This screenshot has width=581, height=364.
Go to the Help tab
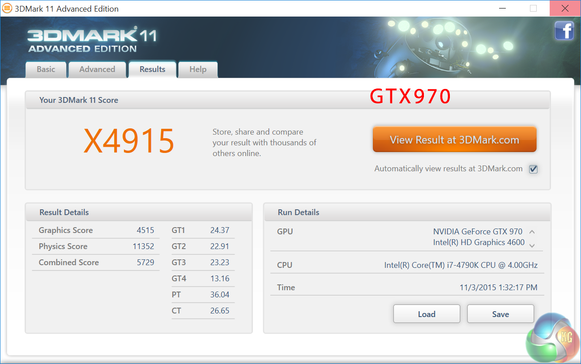click(198, 70)
